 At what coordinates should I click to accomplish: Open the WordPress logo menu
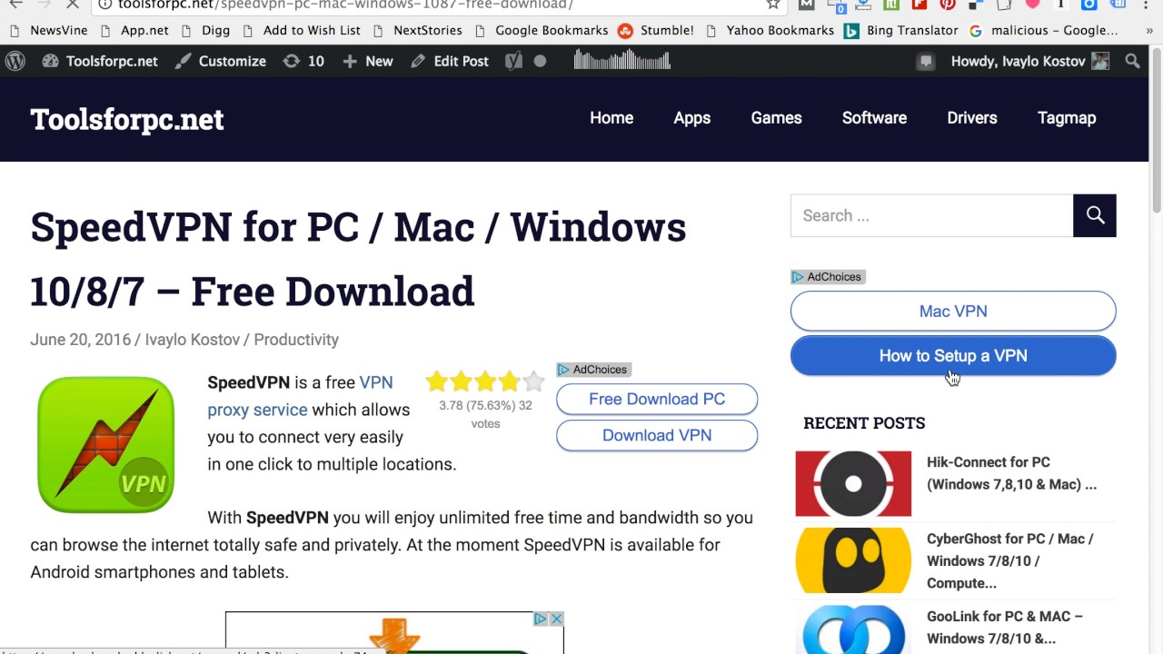[15, 61]
